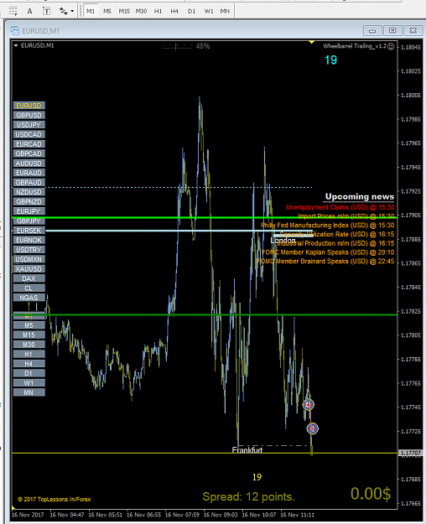Load USDMXN from symbol panel
This screenshot has height=524, width=426.
click(x=29, y=259)
